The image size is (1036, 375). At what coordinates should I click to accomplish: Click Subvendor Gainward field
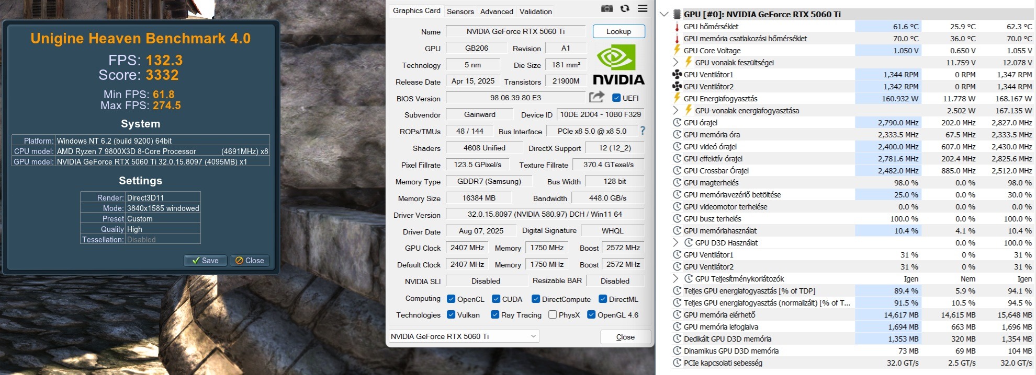(x=479, y=114)
